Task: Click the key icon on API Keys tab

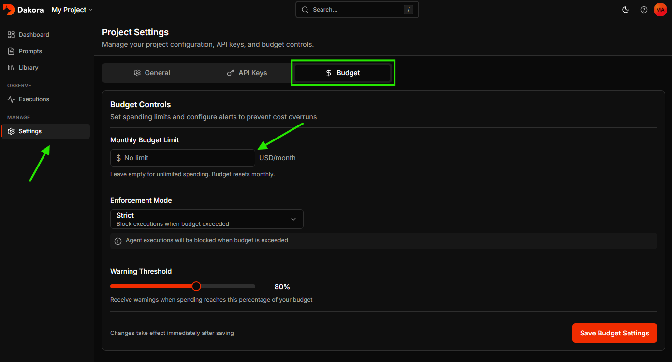Action: click(231, 73)
